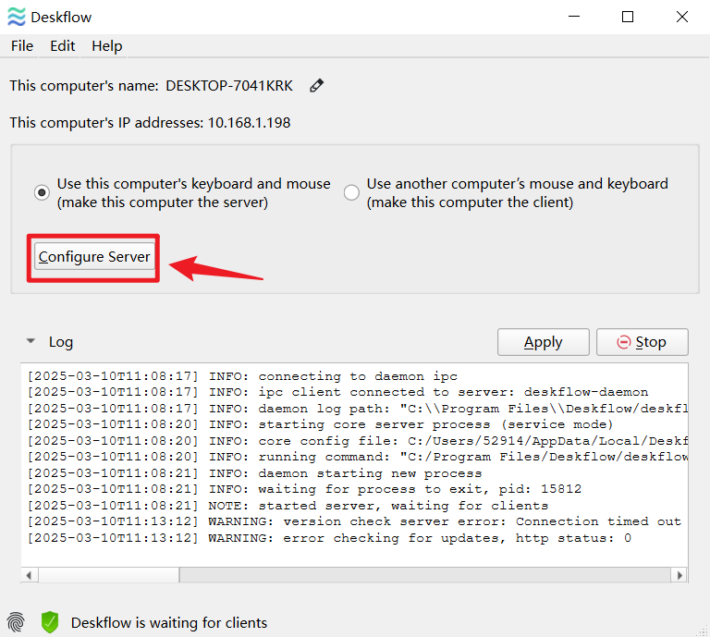Select server mode radio button
This screenshot has height=637, width=710.
(x=42, y=192)
